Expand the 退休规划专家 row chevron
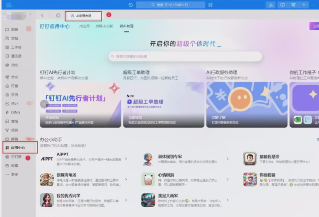319x217 pixels. 227,158
